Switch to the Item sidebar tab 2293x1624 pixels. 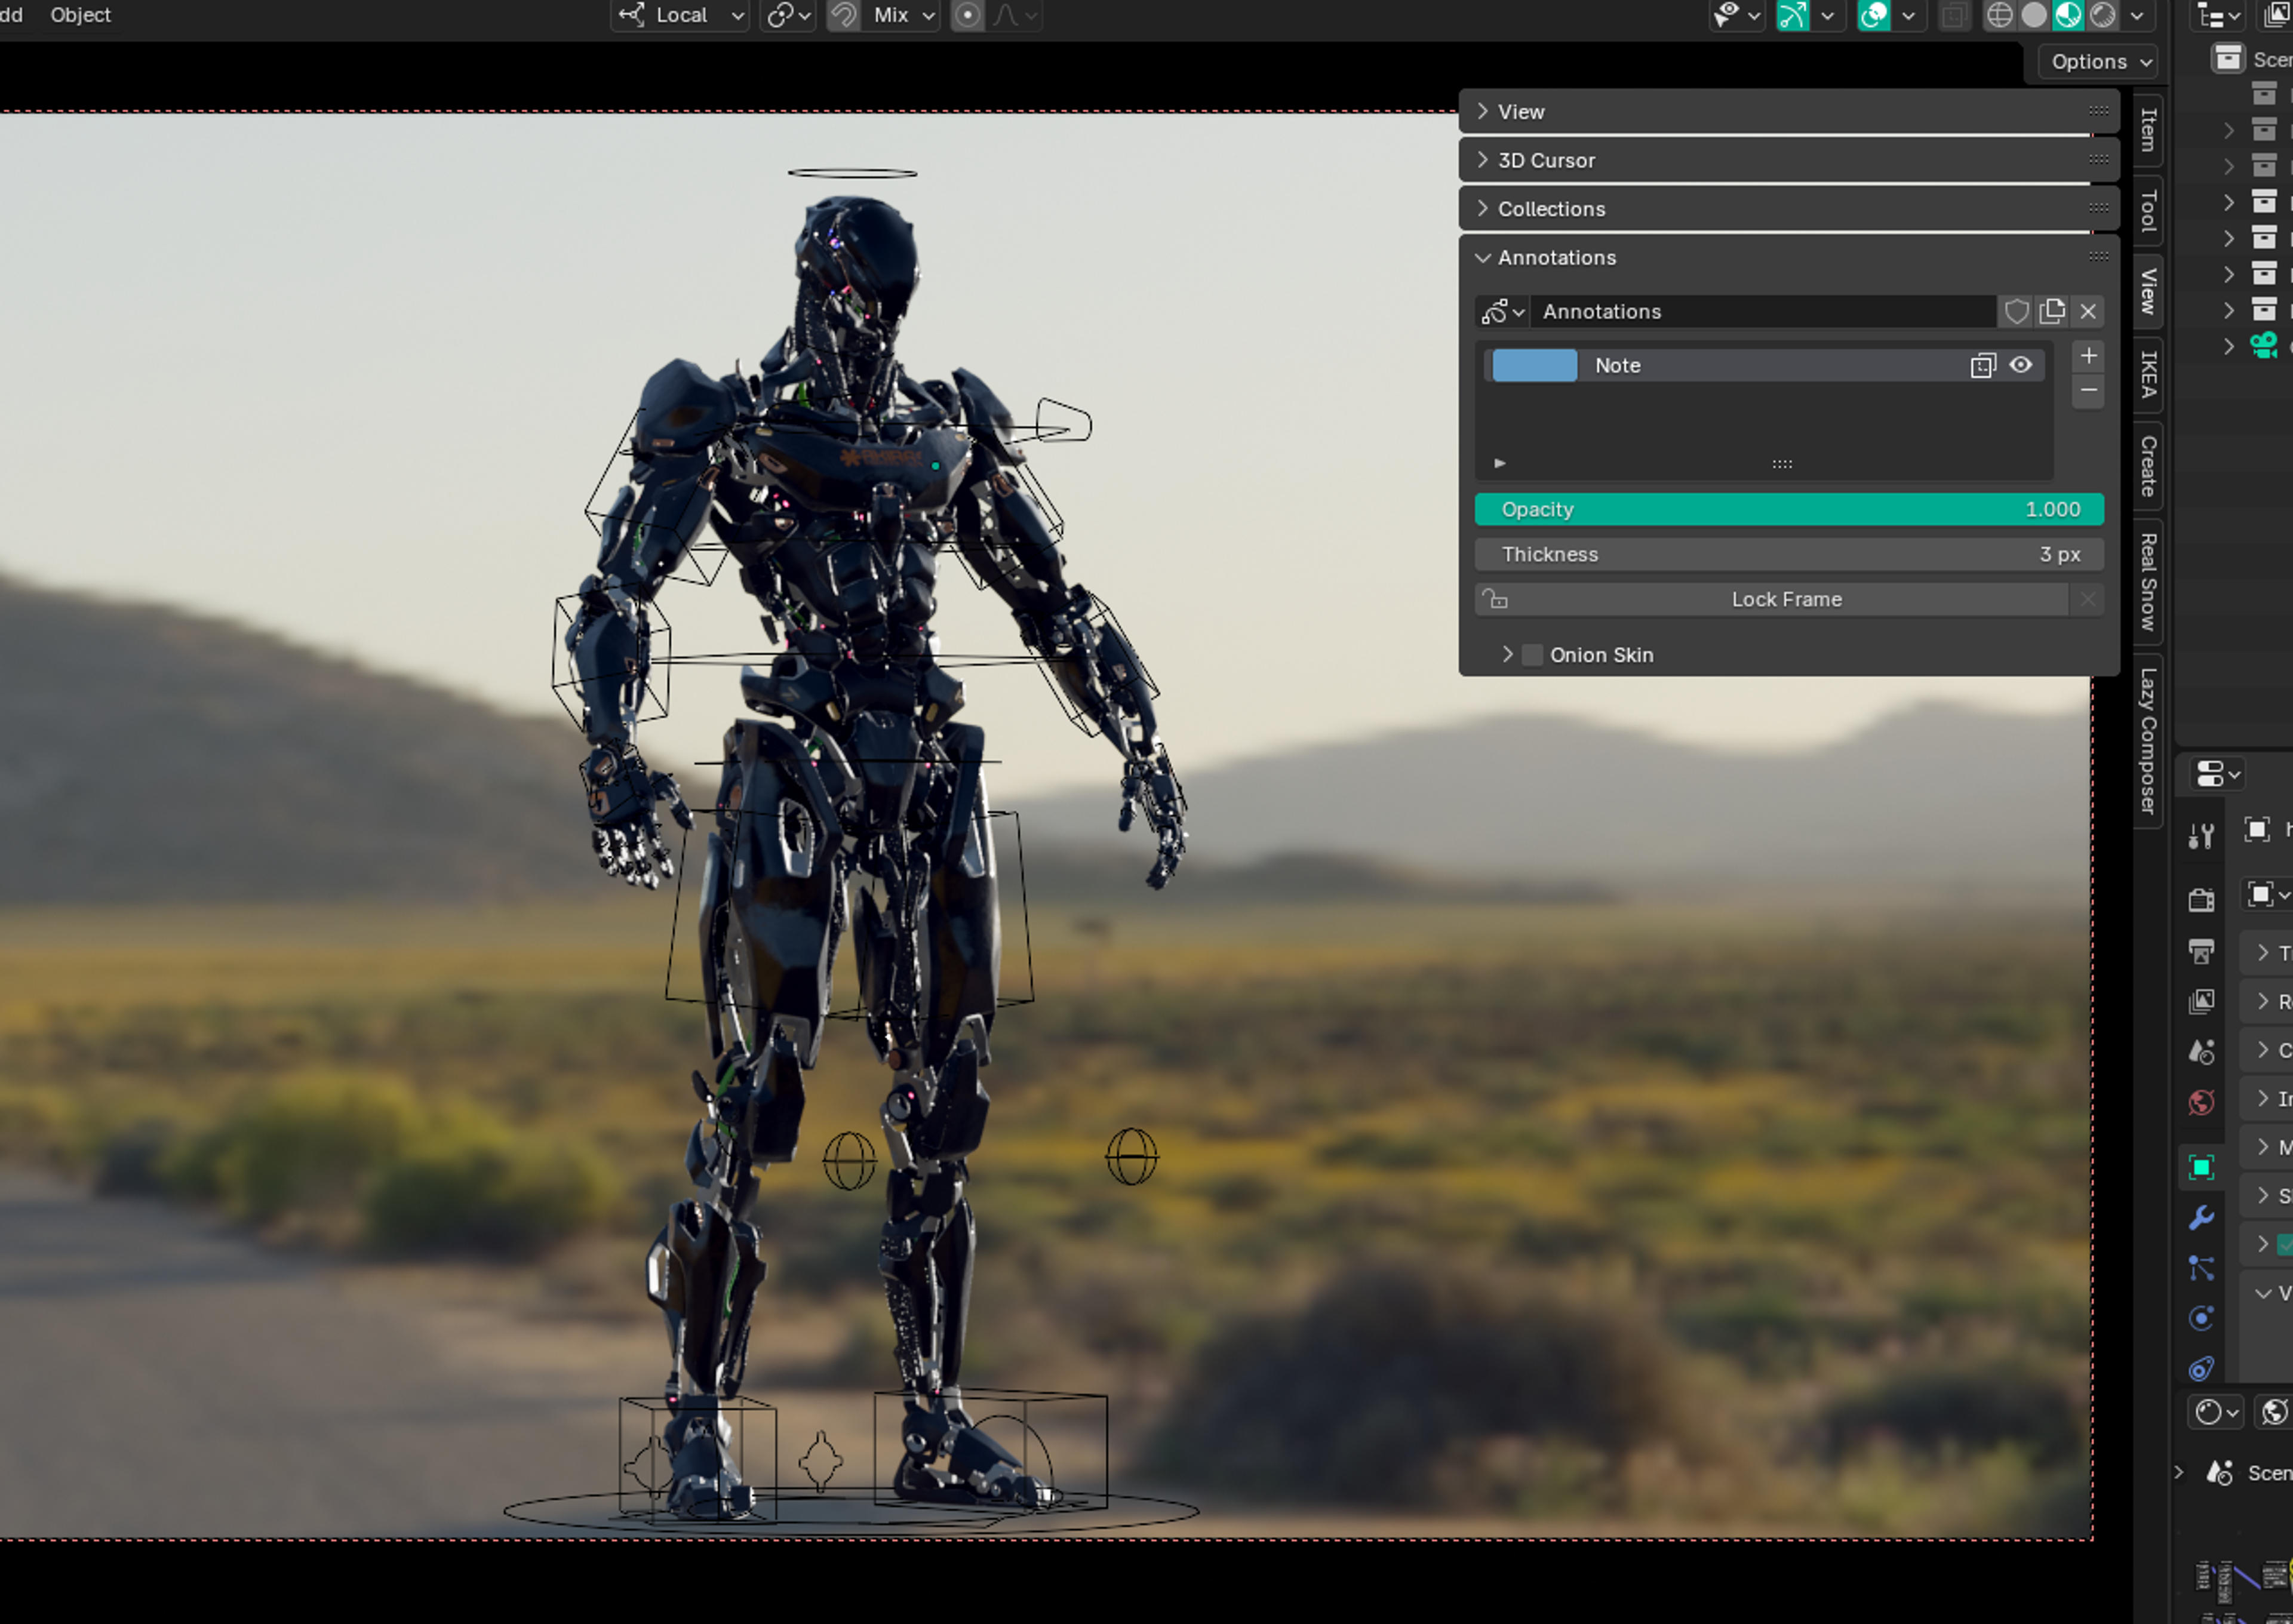click(2148, 130)
